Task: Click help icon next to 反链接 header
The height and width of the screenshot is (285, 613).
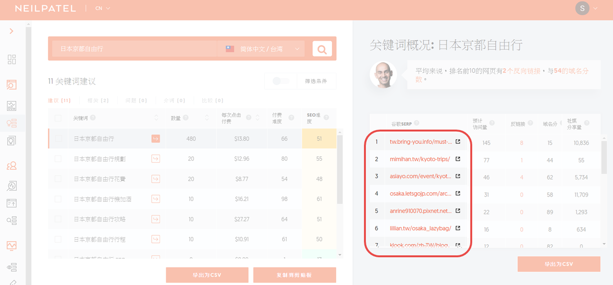Action: (x=530, y=123)
